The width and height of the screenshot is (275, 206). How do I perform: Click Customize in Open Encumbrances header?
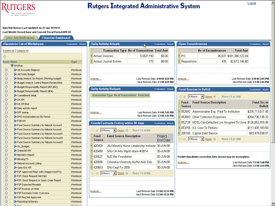click(x=255, y=44)
